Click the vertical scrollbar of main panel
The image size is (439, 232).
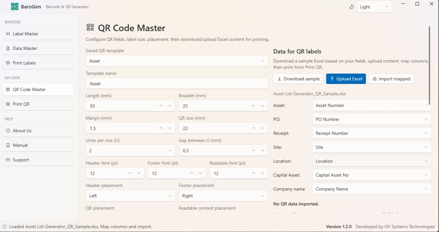pyautogui.click(x=430, y=66)
